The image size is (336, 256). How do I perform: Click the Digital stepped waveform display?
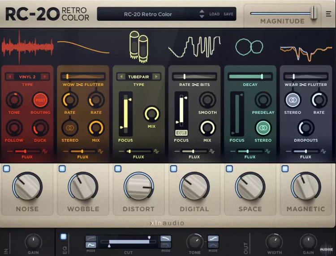point(194,47)
